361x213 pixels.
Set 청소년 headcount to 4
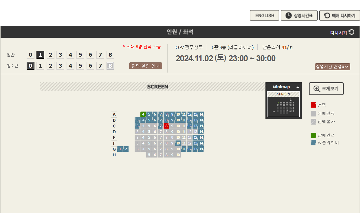[x=70, y=66]
